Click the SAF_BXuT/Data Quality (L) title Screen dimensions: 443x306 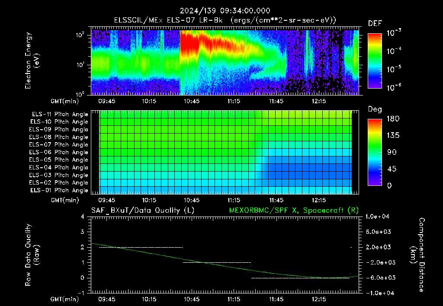[143, 210]
